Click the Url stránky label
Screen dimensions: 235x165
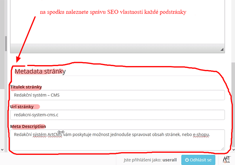coord(22,107)
